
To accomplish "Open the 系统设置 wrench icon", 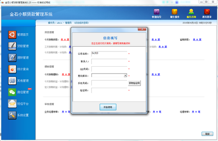I will click(12, 115).
